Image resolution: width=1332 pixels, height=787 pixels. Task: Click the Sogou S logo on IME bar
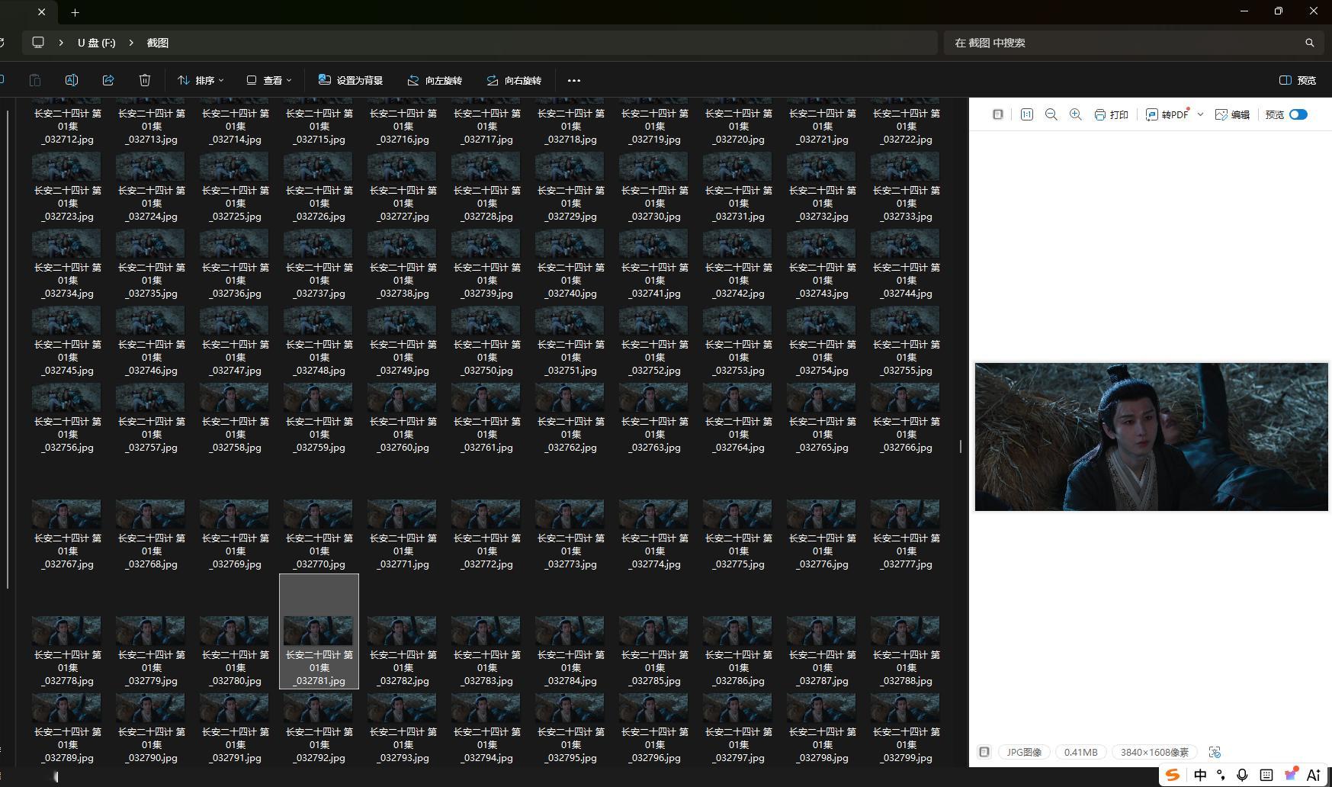1173,775
